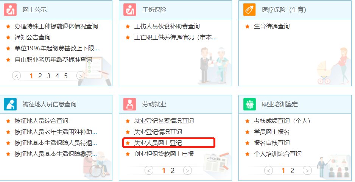Image resolution: width=355 pixels, height=182 pixels.
Task: Open 失业人员网上登记 link
Action: click(158, 143)
